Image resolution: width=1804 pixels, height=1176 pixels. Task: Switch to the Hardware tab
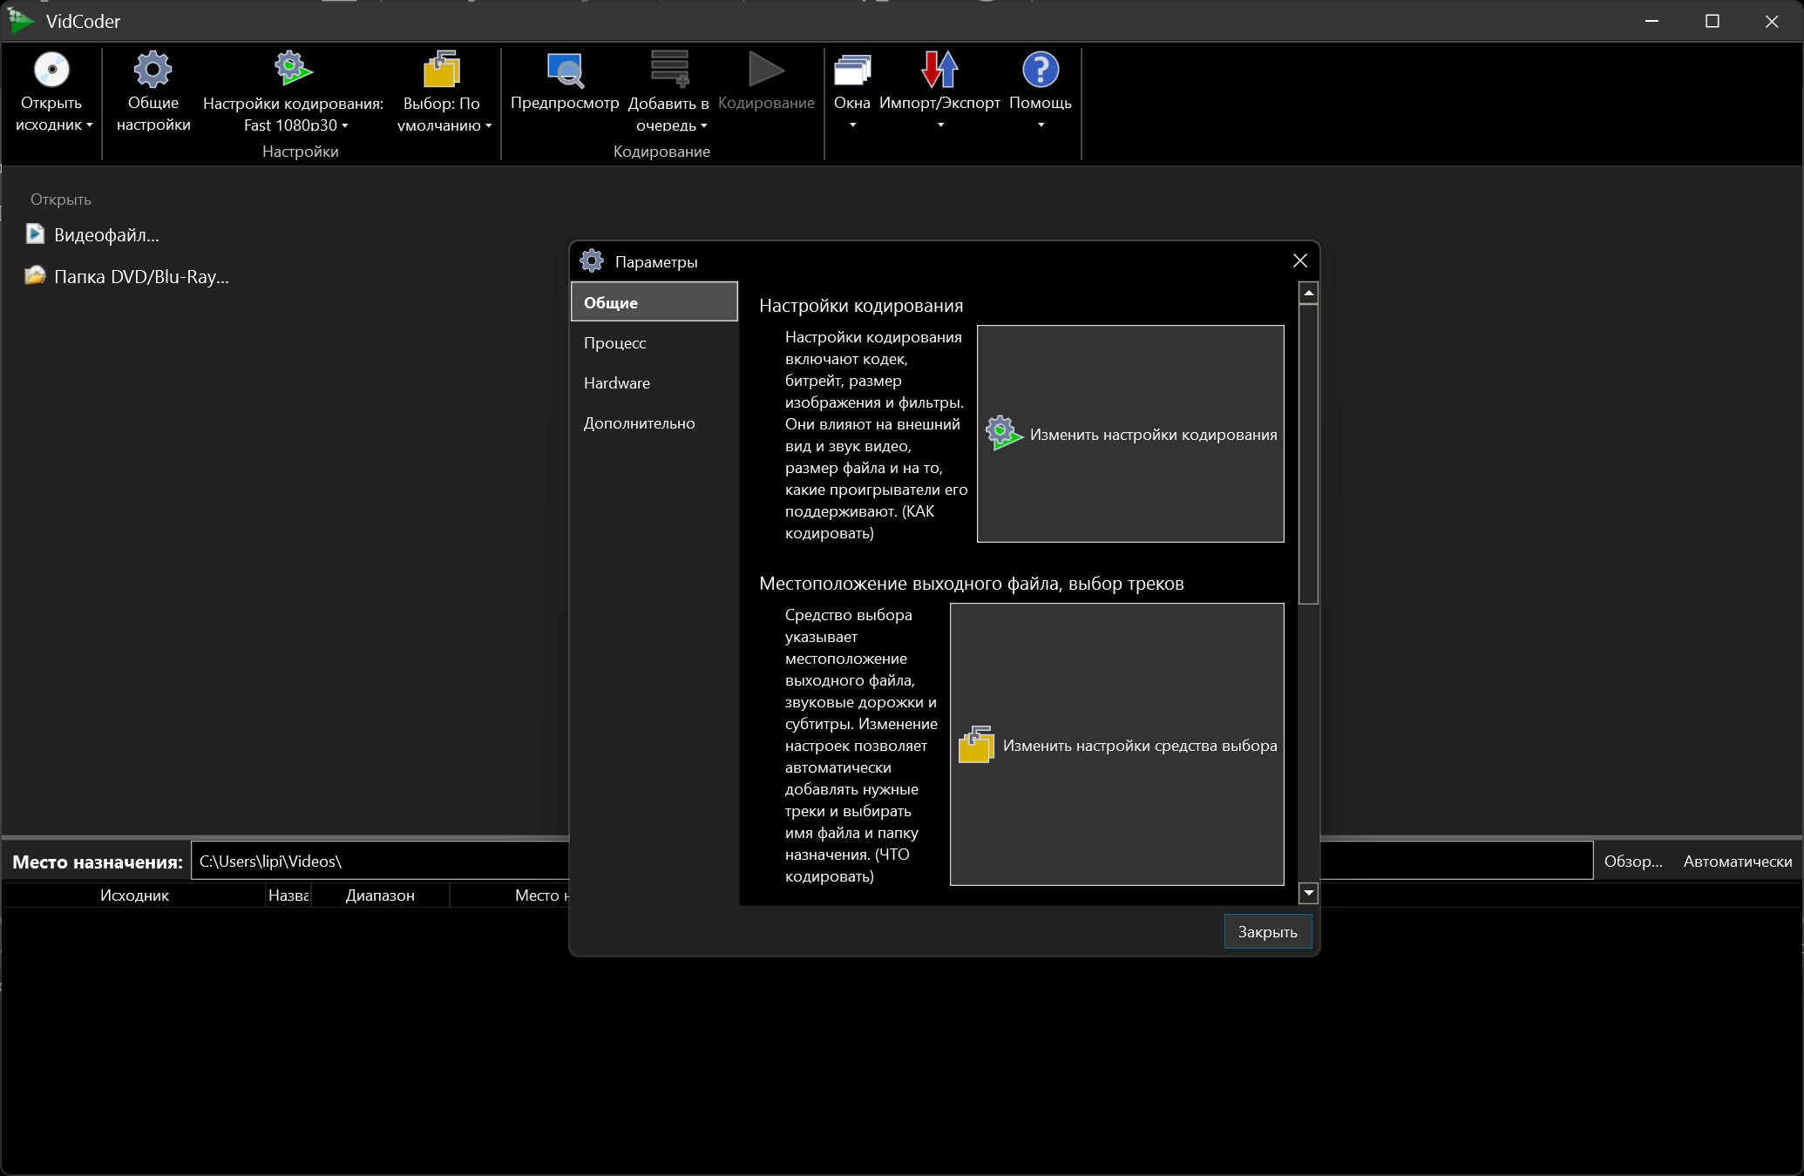(617, 383)
